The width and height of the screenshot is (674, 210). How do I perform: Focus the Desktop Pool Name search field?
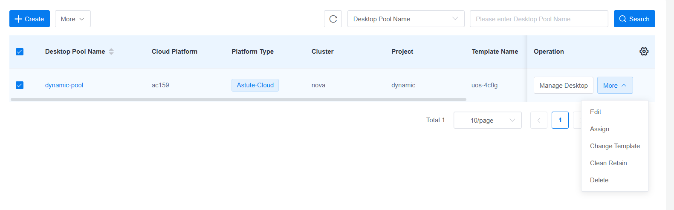pyautogui.click(x=538, y=19)
